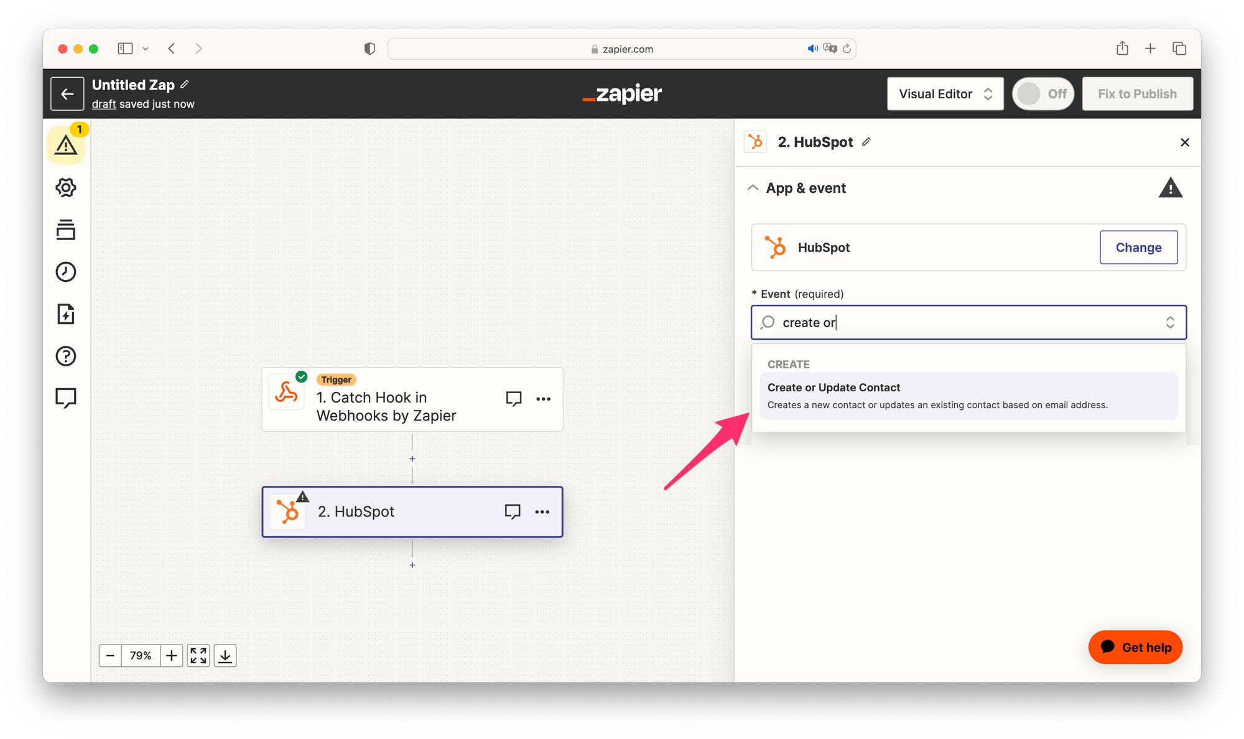Go back in Safari history

point(172,49)
